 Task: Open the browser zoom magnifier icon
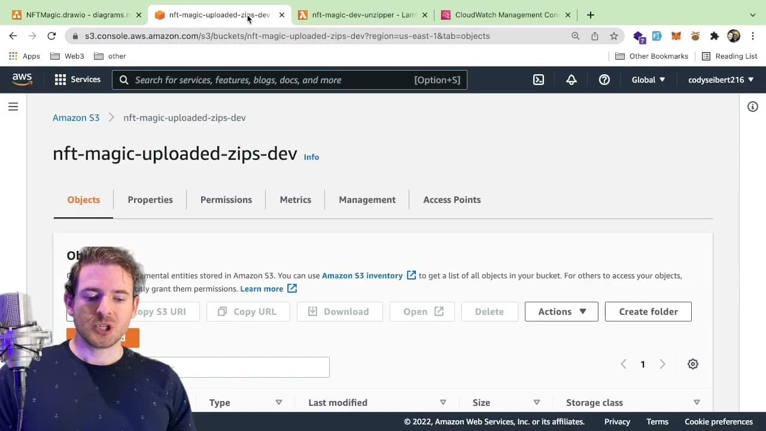tap(576, 36)
